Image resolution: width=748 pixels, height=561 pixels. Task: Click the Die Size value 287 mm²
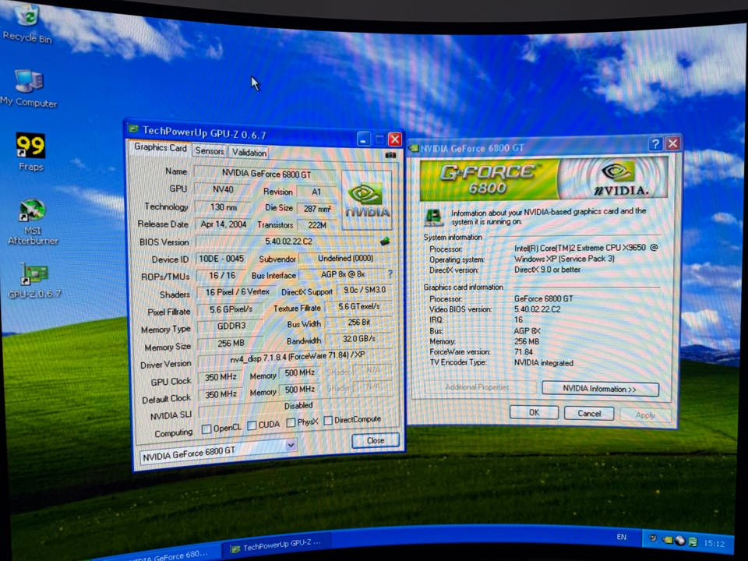317,209
